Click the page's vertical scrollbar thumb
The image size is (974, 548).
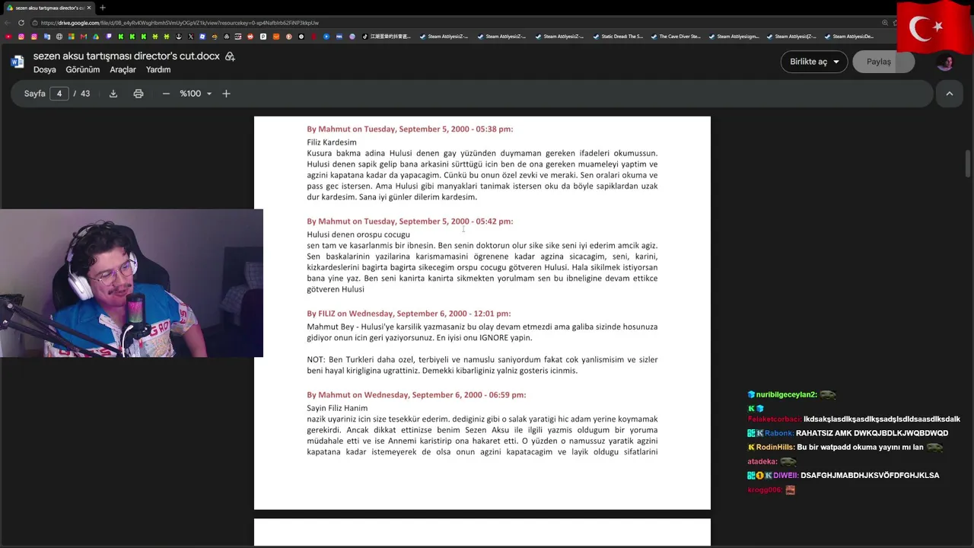click(969, 164)
